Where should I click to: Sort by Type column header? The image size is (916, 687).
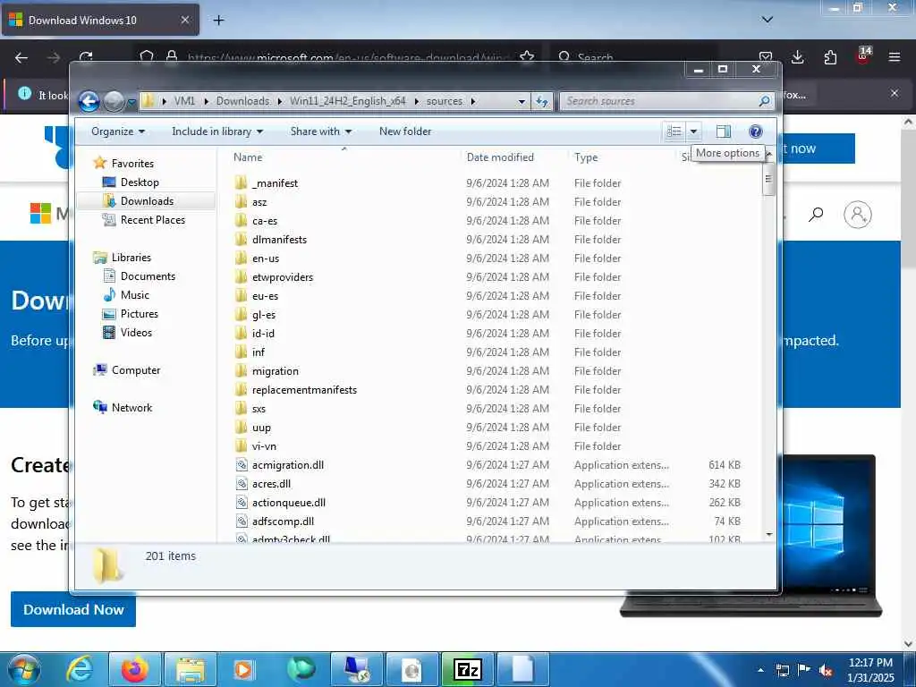point(586,157)
